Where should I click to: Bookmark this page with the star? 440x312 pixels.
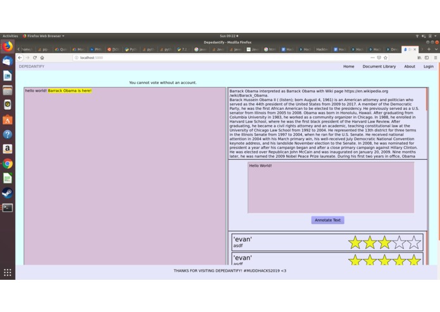[x=386, y=57]
